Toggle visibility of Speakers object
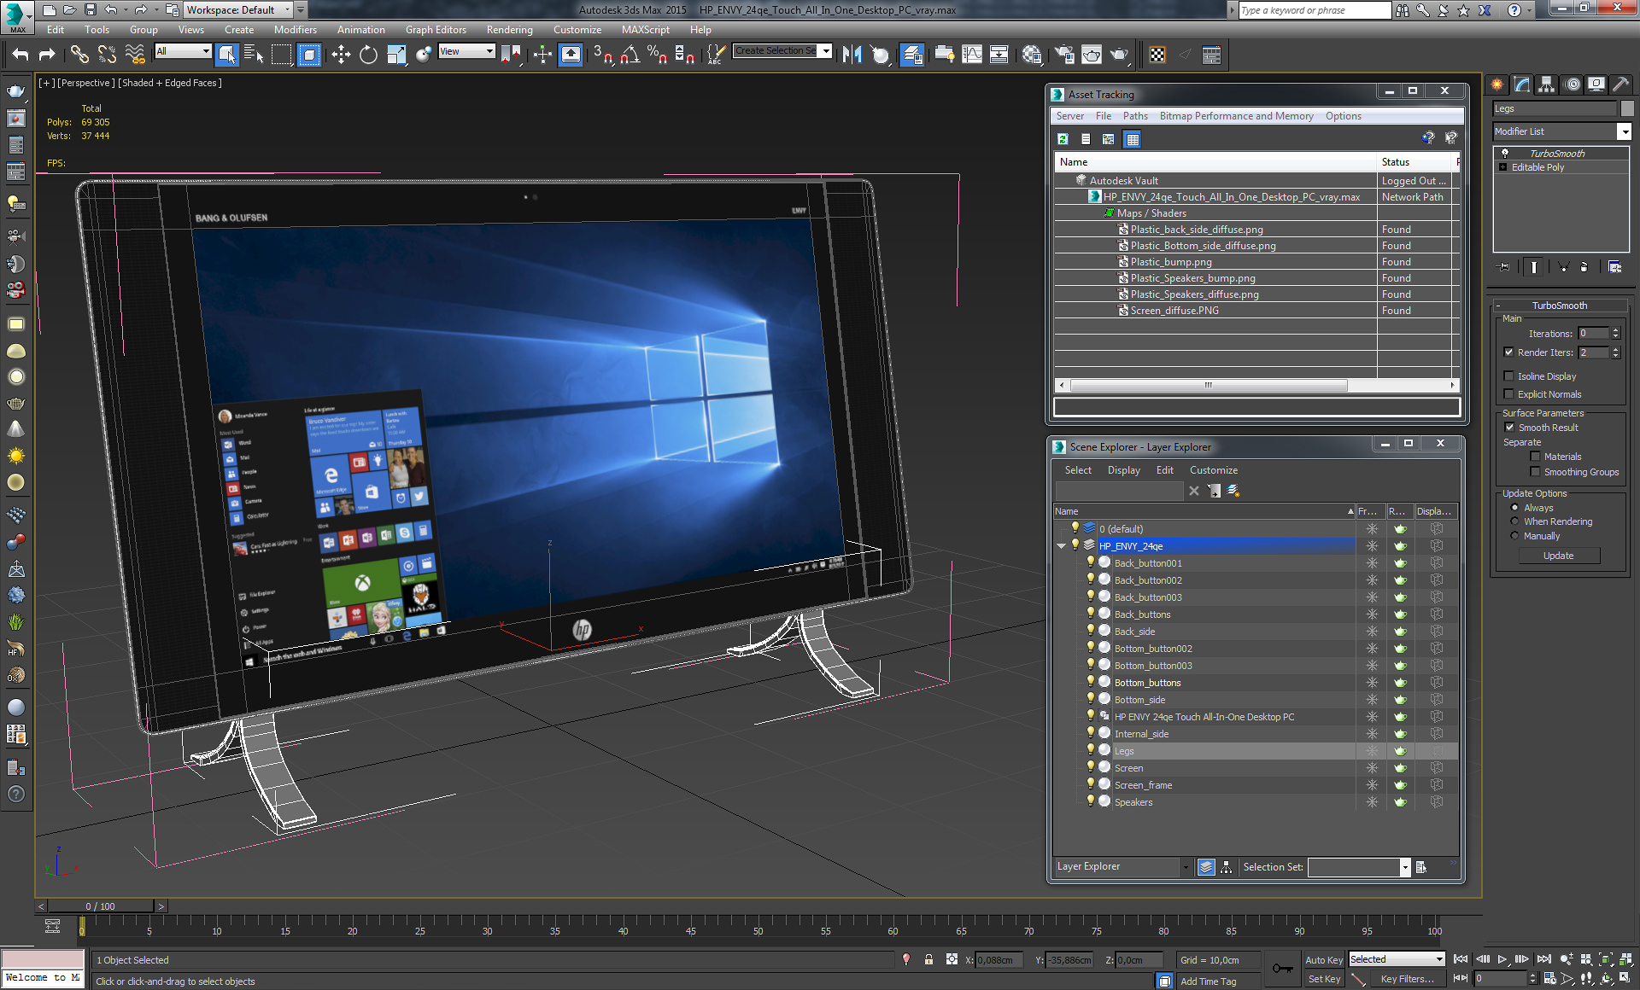The image size is (1640, 990). (1090, 801)
